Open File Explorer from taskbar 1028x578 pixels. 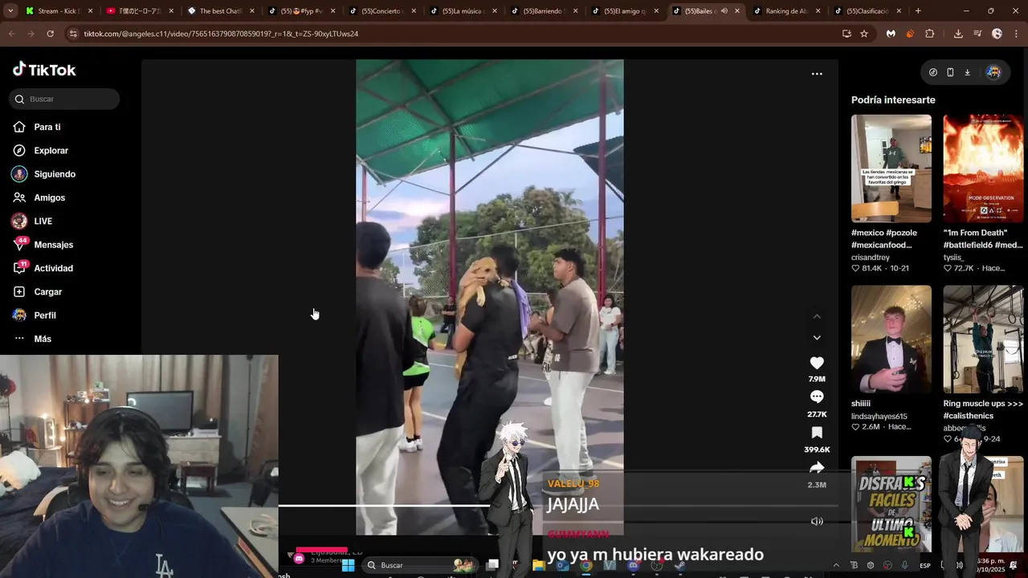[x=539, y=565]
